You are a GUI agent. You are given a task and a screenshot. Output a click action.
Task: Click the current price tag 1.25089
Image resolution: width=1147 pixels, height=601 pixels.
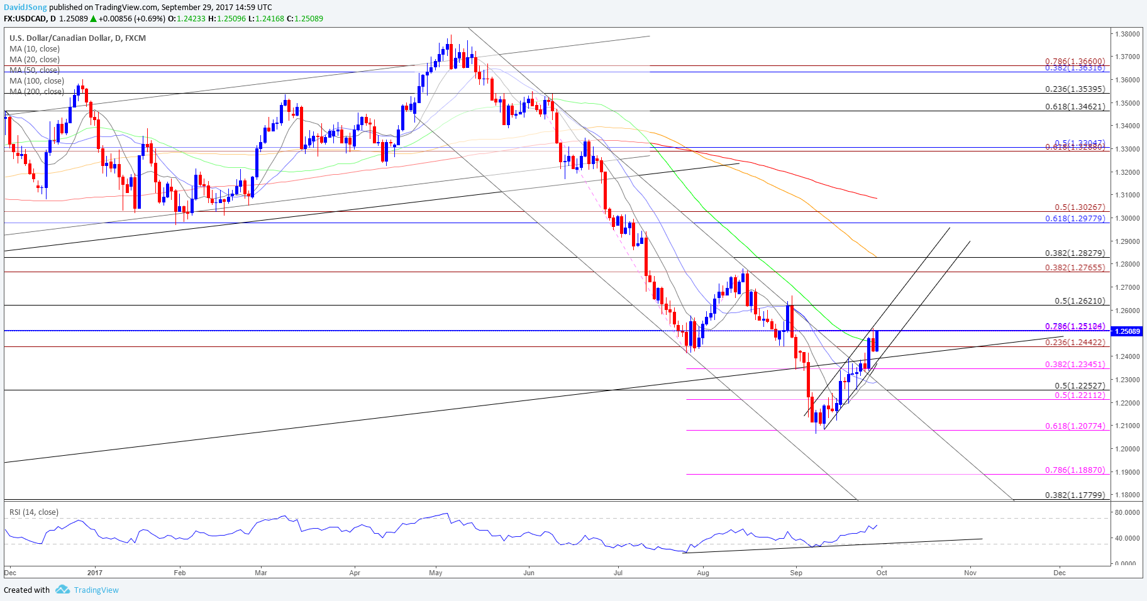pos(1127,331)
